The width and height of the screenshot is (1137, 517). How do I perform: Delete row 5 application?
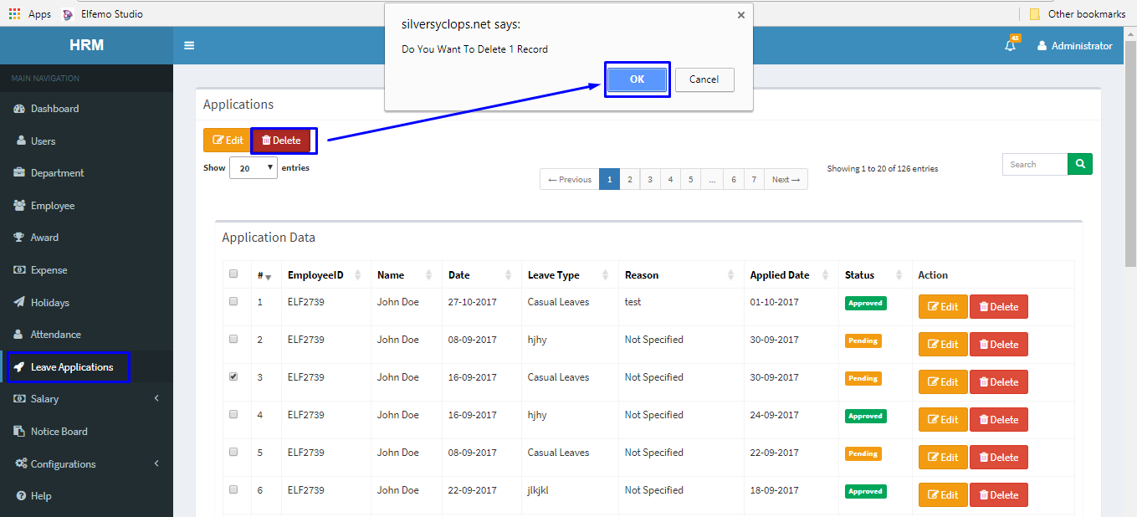pos(999,458)
